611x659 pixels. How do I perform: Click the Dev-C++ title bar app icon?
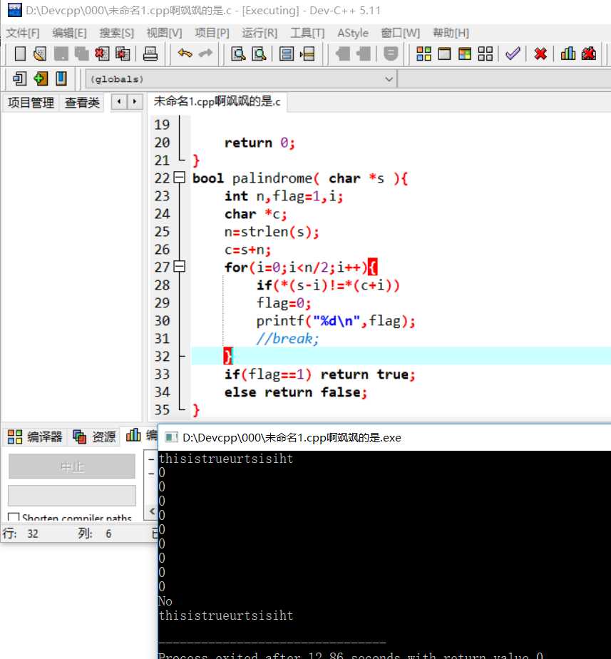[x=15, y=10]
